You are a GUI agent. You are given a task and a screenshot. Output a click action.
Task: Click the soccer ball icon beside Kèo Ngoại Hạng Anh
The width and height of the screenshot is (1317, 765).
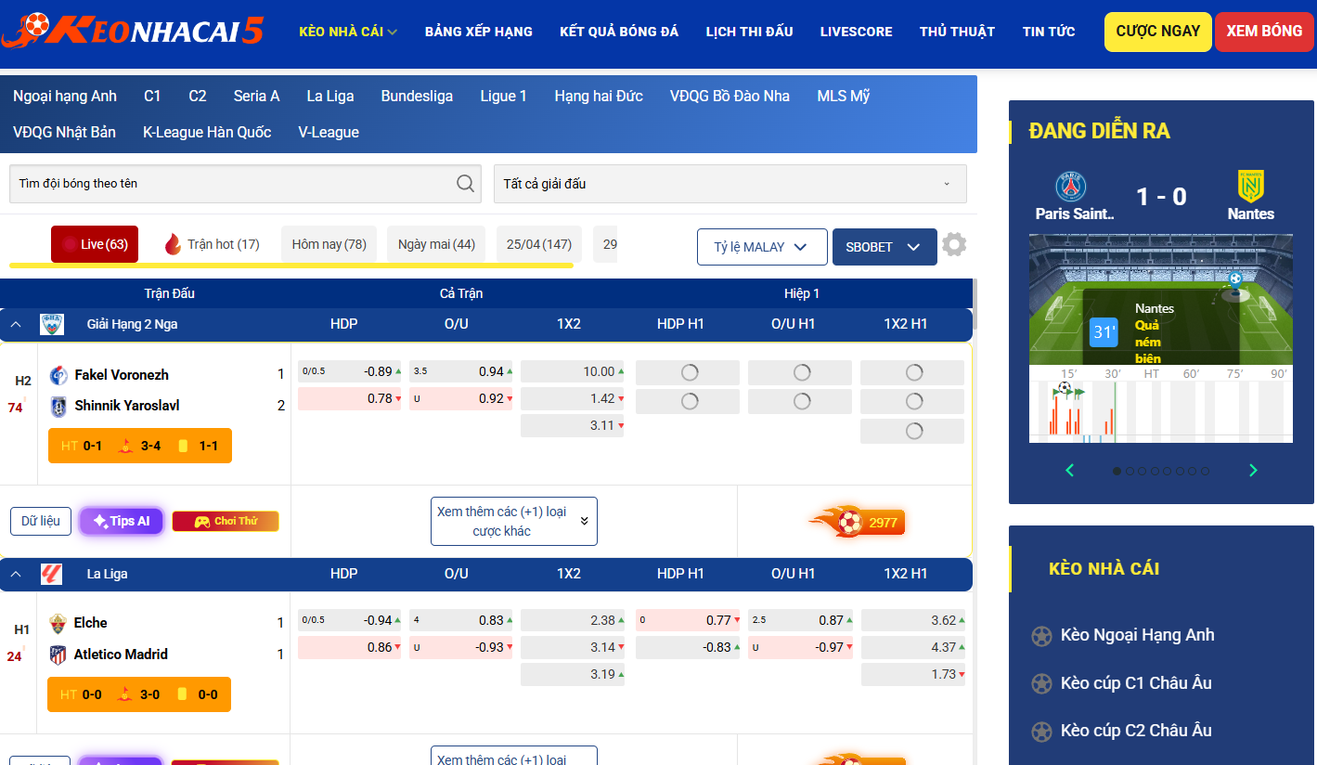pyautogui.click(x=1041, y=636)
